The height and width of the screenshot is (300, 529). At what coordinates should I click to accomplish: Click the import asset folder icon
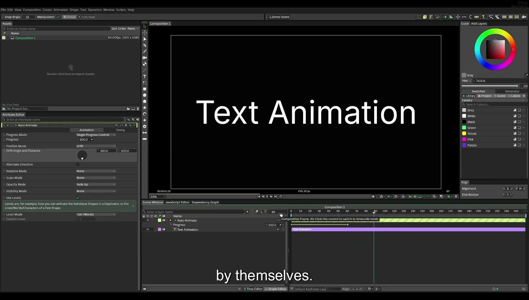click(x=128, y=109)
